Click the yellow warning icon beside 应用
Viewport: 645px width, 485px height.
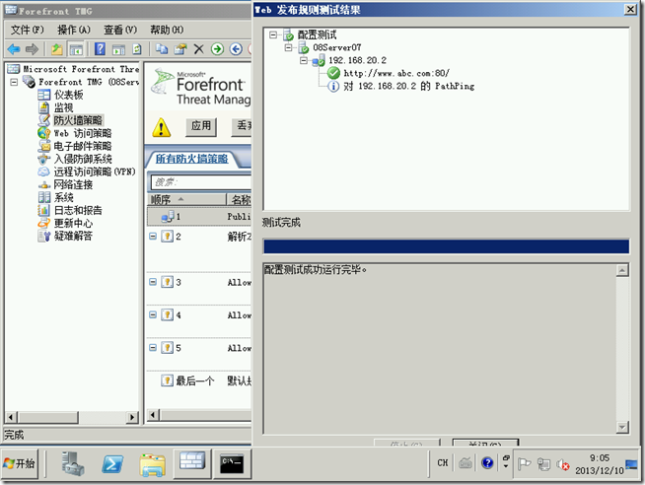click(162, 127)
